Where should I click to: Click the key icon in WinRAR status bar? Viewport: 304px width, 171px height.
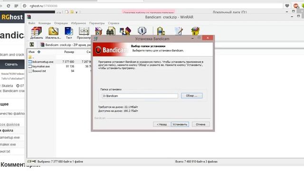coord(34,161)
